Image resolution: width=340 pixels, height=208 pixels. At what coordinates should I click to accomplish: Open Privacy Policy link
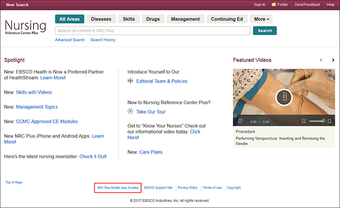[188, 188]
